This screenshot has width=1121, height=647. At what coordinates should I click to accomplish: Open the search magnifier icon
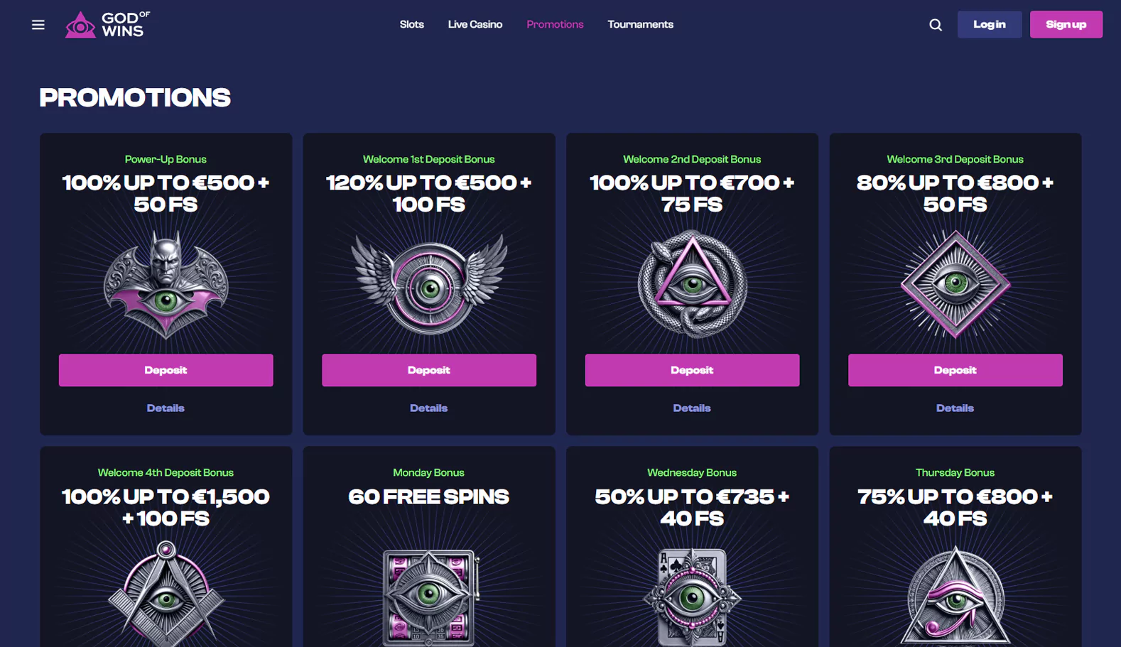tap(936, 25)
